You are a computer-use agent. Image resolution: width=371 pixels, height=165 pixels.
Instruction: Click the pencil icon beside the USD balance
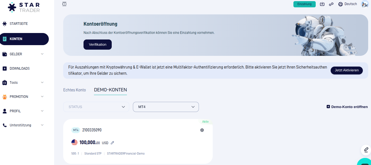pyautogui.click(x=112, y=143)
